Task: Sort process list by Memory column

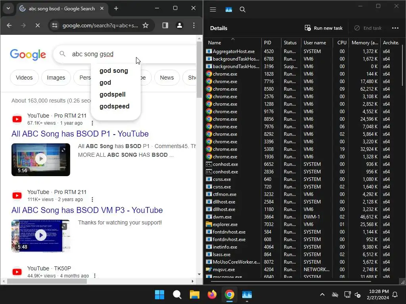Action: [365, 43]
